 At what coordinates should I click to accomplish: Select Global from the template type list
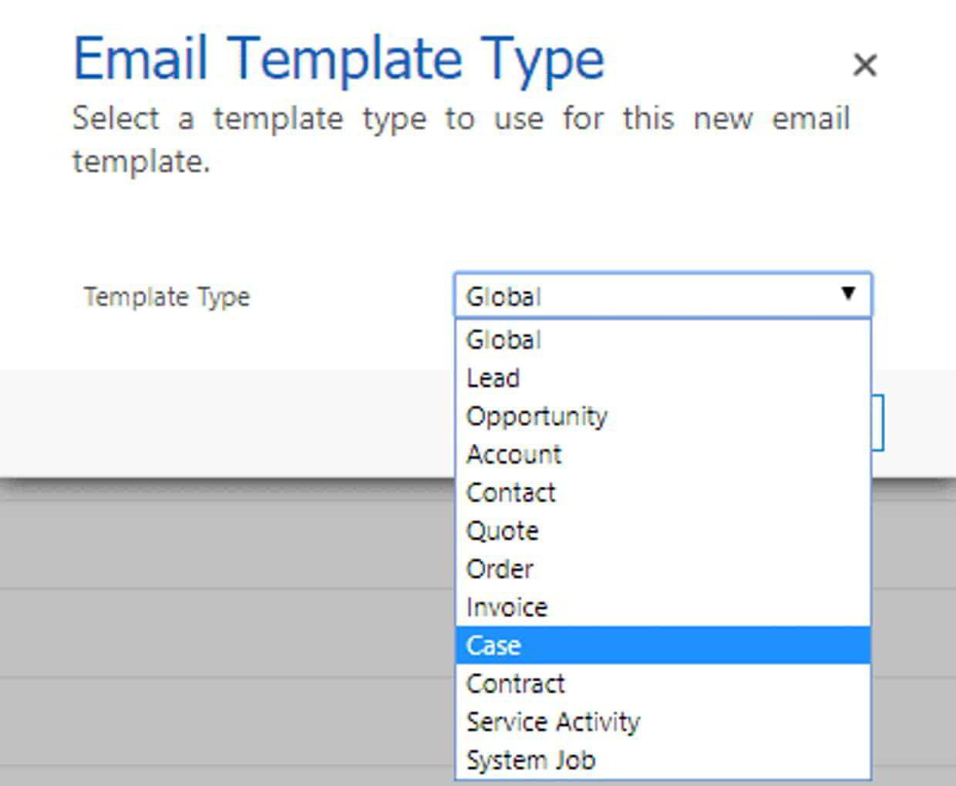tap(502, 340)
